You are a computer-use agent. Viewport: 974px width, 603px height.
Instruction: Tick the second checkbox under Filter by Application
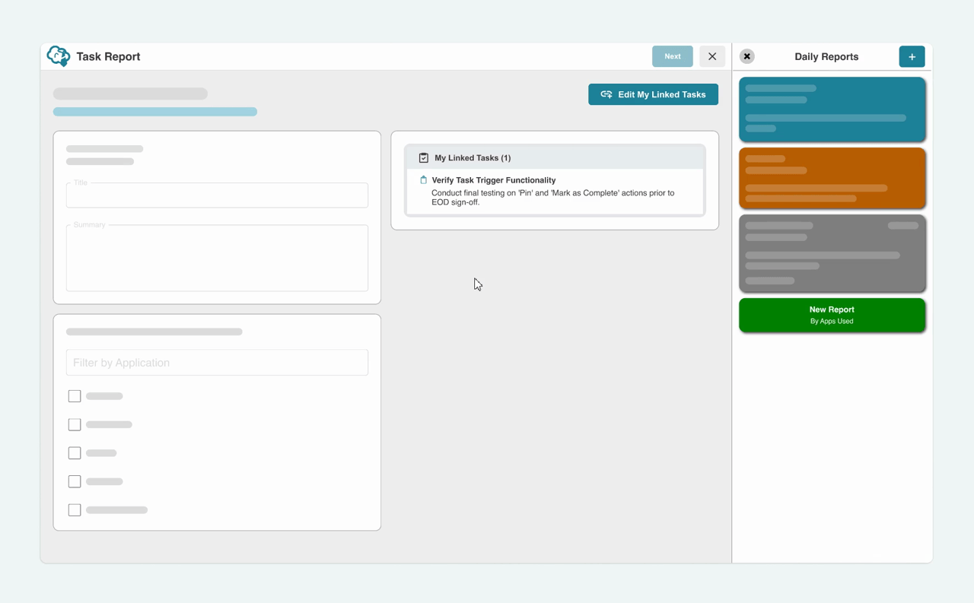(75, 424)
